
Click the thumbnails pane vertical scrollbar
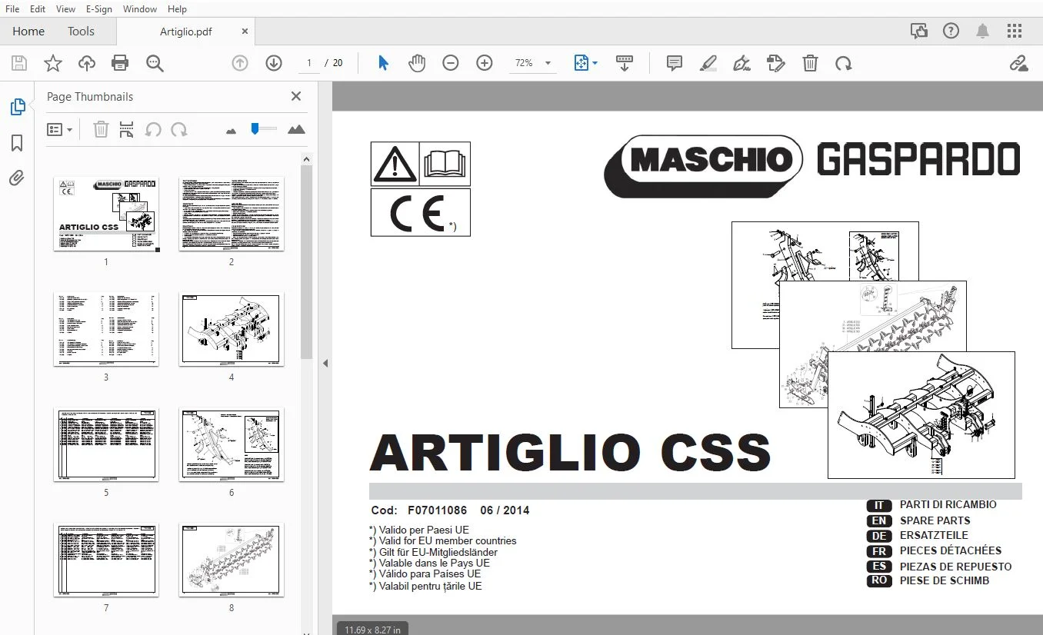coord(305,263)
